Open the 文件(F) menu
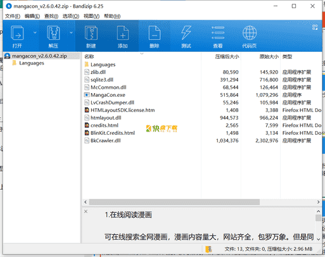This screenshot has width=325, height=257. click(x=13, y=16)
